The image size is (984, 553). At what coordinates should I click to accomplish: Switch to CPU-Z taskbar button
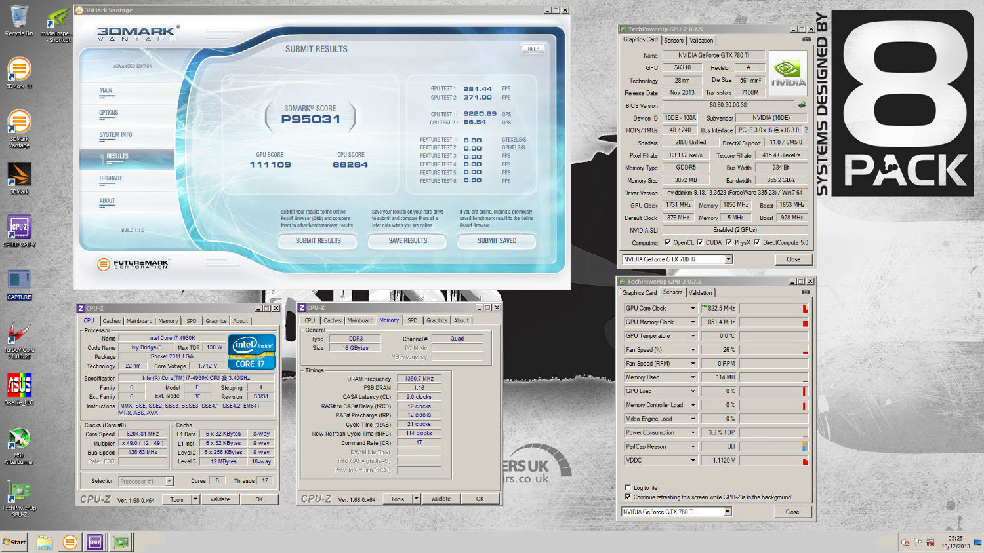tap(95, 543)
